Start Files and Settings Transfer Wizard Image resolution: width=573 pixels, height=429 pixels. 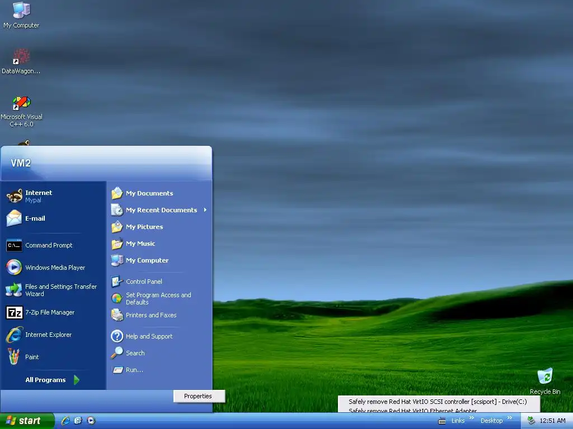(53, 290)
